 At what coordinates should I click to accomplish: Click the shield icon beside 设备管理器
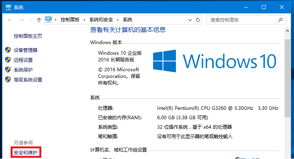pyautogui.click(x=8, y=50)
